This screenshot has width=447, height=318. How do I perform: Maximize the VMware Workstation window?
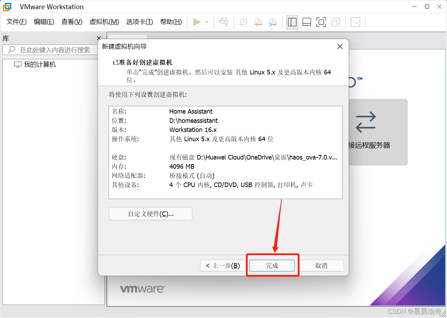[427, 6]
